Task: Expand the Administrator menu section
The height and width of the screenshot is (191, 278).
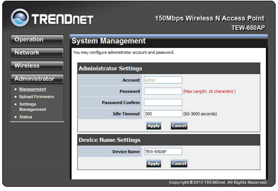Action: (x=37, y=79)
